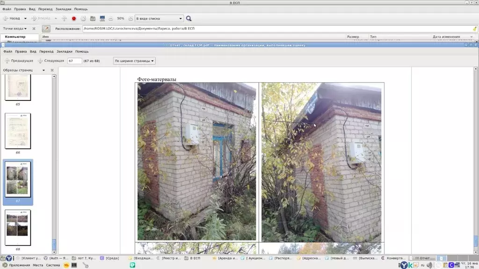Click the Reload icon in file manager toolbar
Viewport: 479px width, 269px height.
pyautogui.click(x=83, y=19)
